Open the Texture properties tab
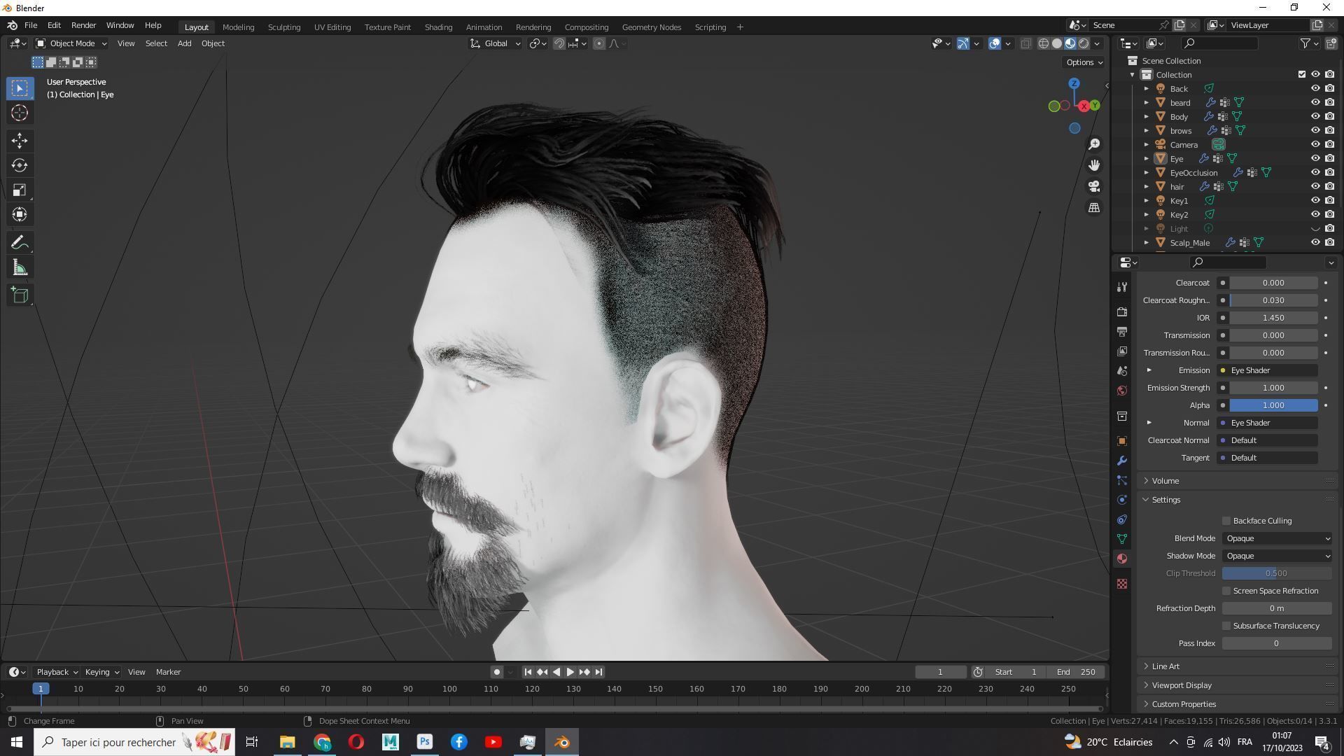This screenshot has height=756, width=1344. [x=1122, y=584]
